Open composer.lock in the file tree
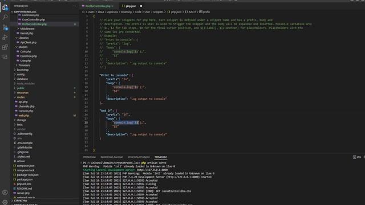365x205 pixels. [25, 170]
